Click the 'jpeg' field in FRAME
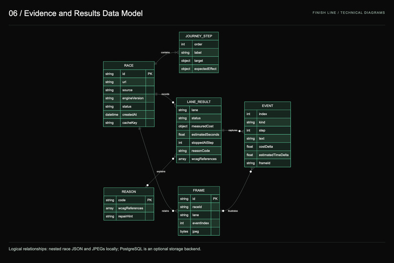The width and height of the screenshot is (394, 263). click(201, 231)
